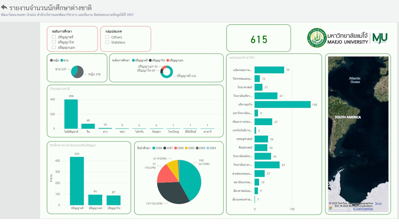The height and width of the screenshot is (224, 399).
Task: Select the หญิง legend dot in gender chart
Action: (x=51, y=60)
